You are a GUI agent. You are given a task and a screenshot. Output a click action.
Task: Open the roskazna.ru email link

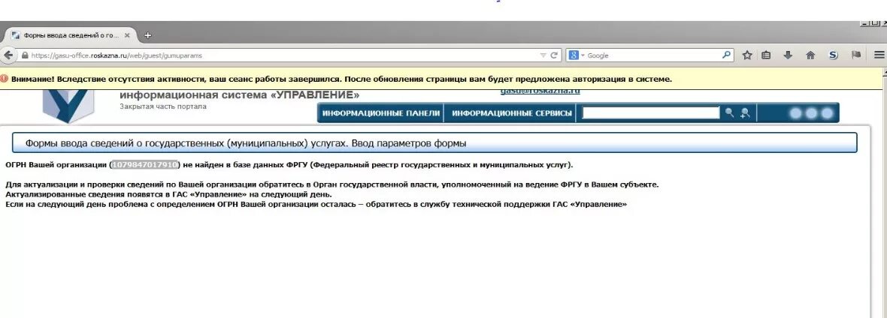click(540, 91)
